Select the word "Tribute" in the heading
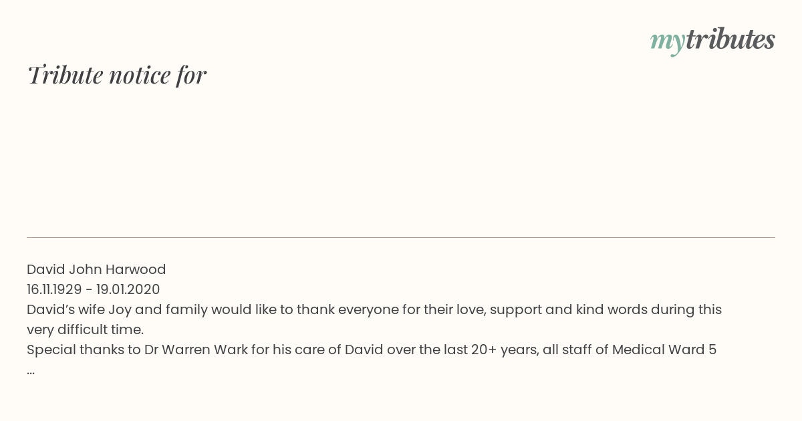Viewport: 802px width, 421px height. click(x=65, y=75)
